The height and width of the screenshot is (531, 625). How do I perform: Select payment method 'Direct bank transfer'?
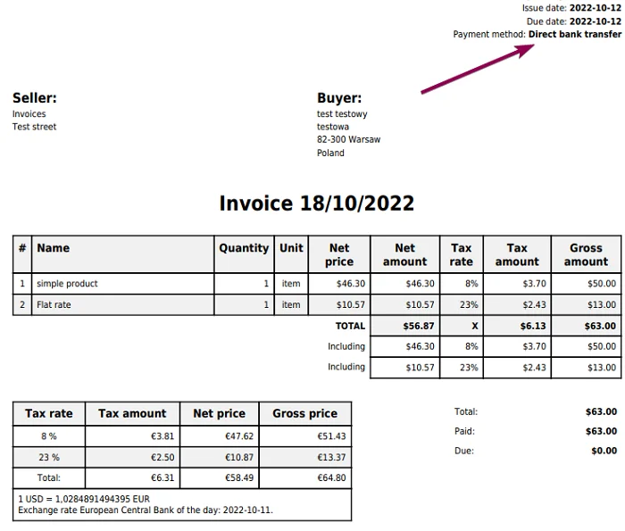coord(575,34)
